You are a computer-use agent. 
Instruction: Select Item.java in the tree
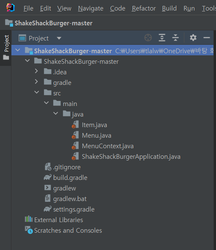coord(94,125)
